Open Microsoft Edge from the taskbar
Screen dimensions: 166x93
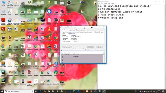coord(40,91)
